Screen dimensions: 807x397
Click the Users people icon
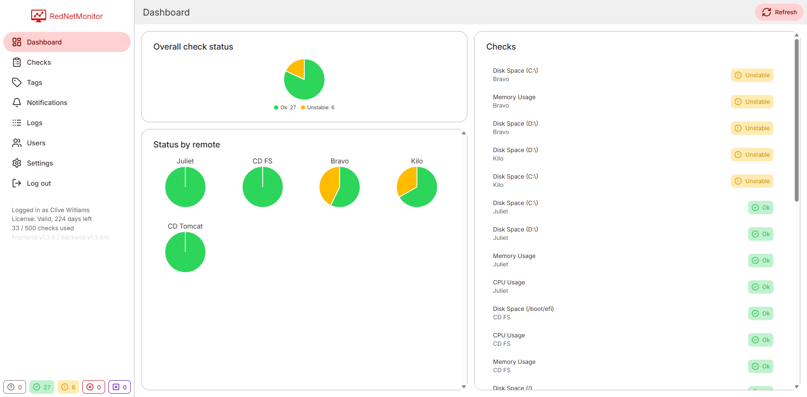click(x=17, y=143)
